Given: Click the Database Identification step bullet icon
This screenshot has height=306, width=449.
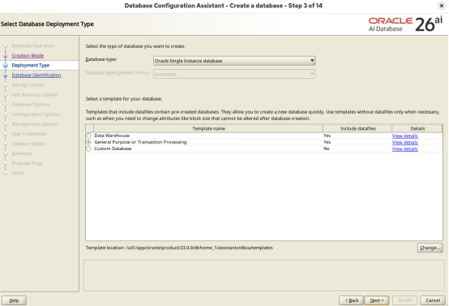Looking at the screenshot, I should (x=5, y=75).
